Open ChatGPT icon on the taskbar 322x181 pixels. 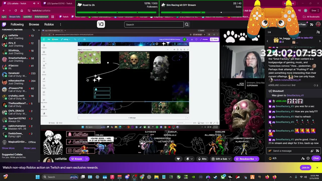(149, 177)
